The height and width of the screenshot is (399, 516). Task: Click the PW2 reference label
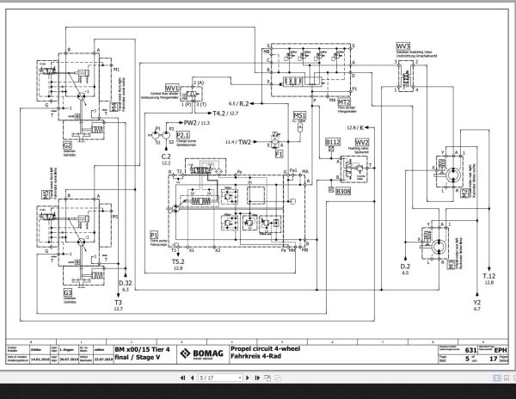pos(191,123)
